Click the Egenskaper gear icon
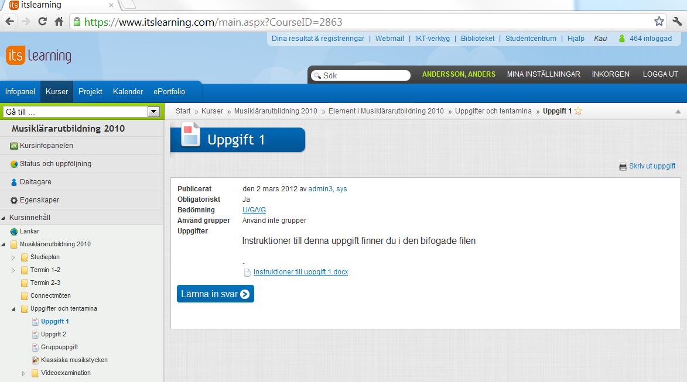The height and width of the screenshot is (382, 687). pos(14,201)
